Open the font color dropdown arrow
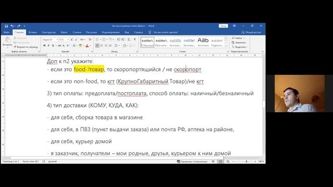333x187 pixels. coord(90,46)
